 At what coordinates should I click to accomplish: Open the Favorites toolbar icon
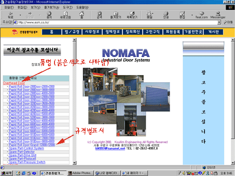pyautogui.click(x=116, y=15)
